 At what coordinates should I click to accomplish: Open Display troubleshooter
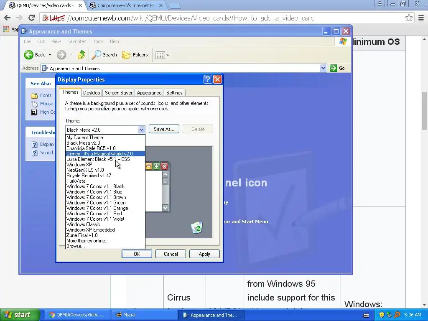(47, 144)
